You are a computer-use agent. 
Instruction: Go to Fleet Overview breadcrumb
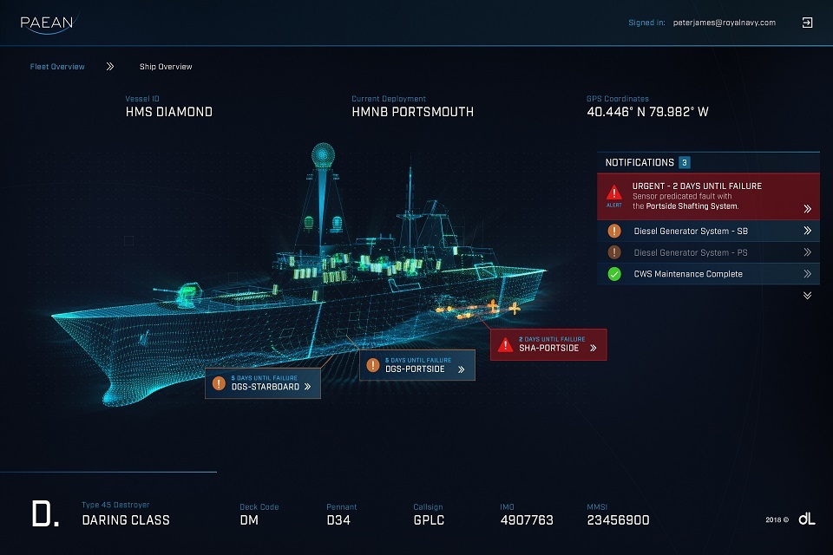(57, 67)
